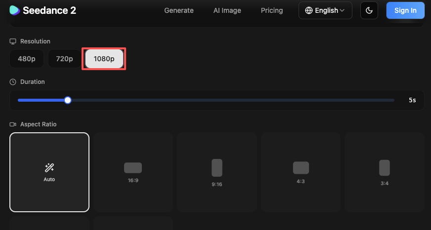Click the Duration slider handle

pyautogui.click(x=68, y=100)
